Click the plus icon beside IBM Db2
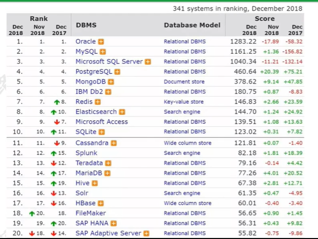The width and height of the screenshot is (318, 239). click(108, 92)
